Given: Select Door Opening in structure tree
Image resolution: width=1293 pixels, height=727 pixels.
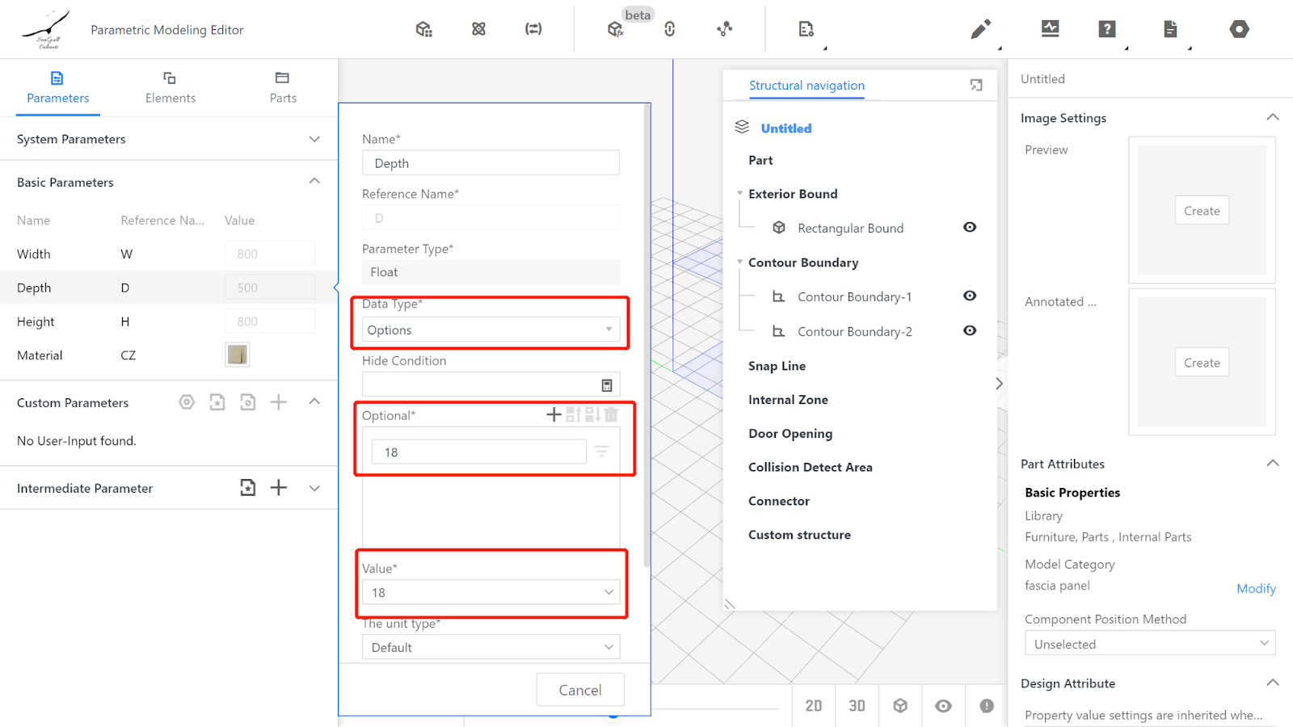Looking at the screenshot, I should [790, 434].
